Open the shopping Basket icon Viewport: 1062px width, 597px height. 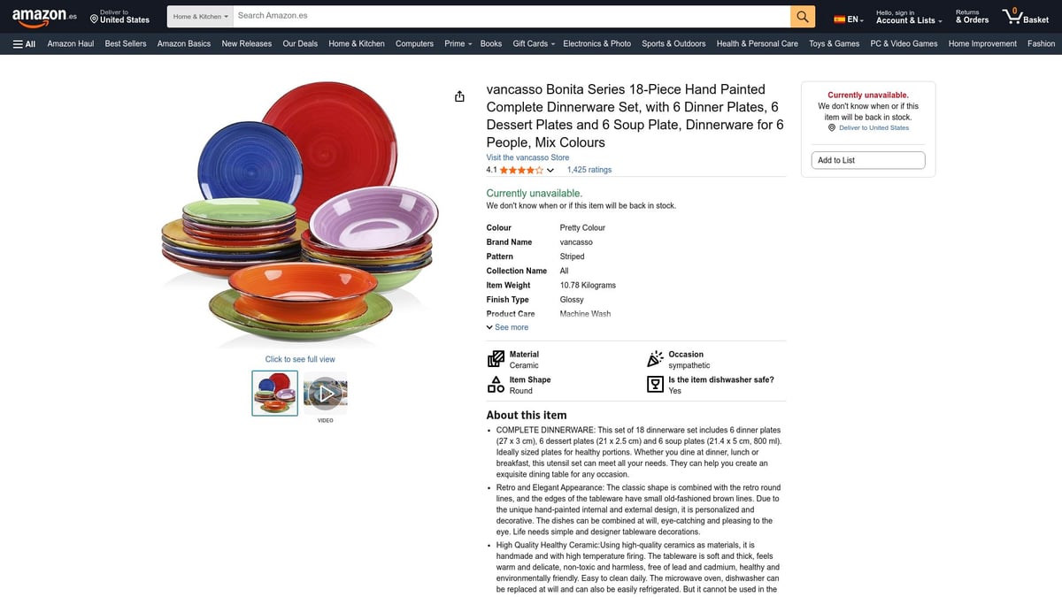tap(1025, 16)
